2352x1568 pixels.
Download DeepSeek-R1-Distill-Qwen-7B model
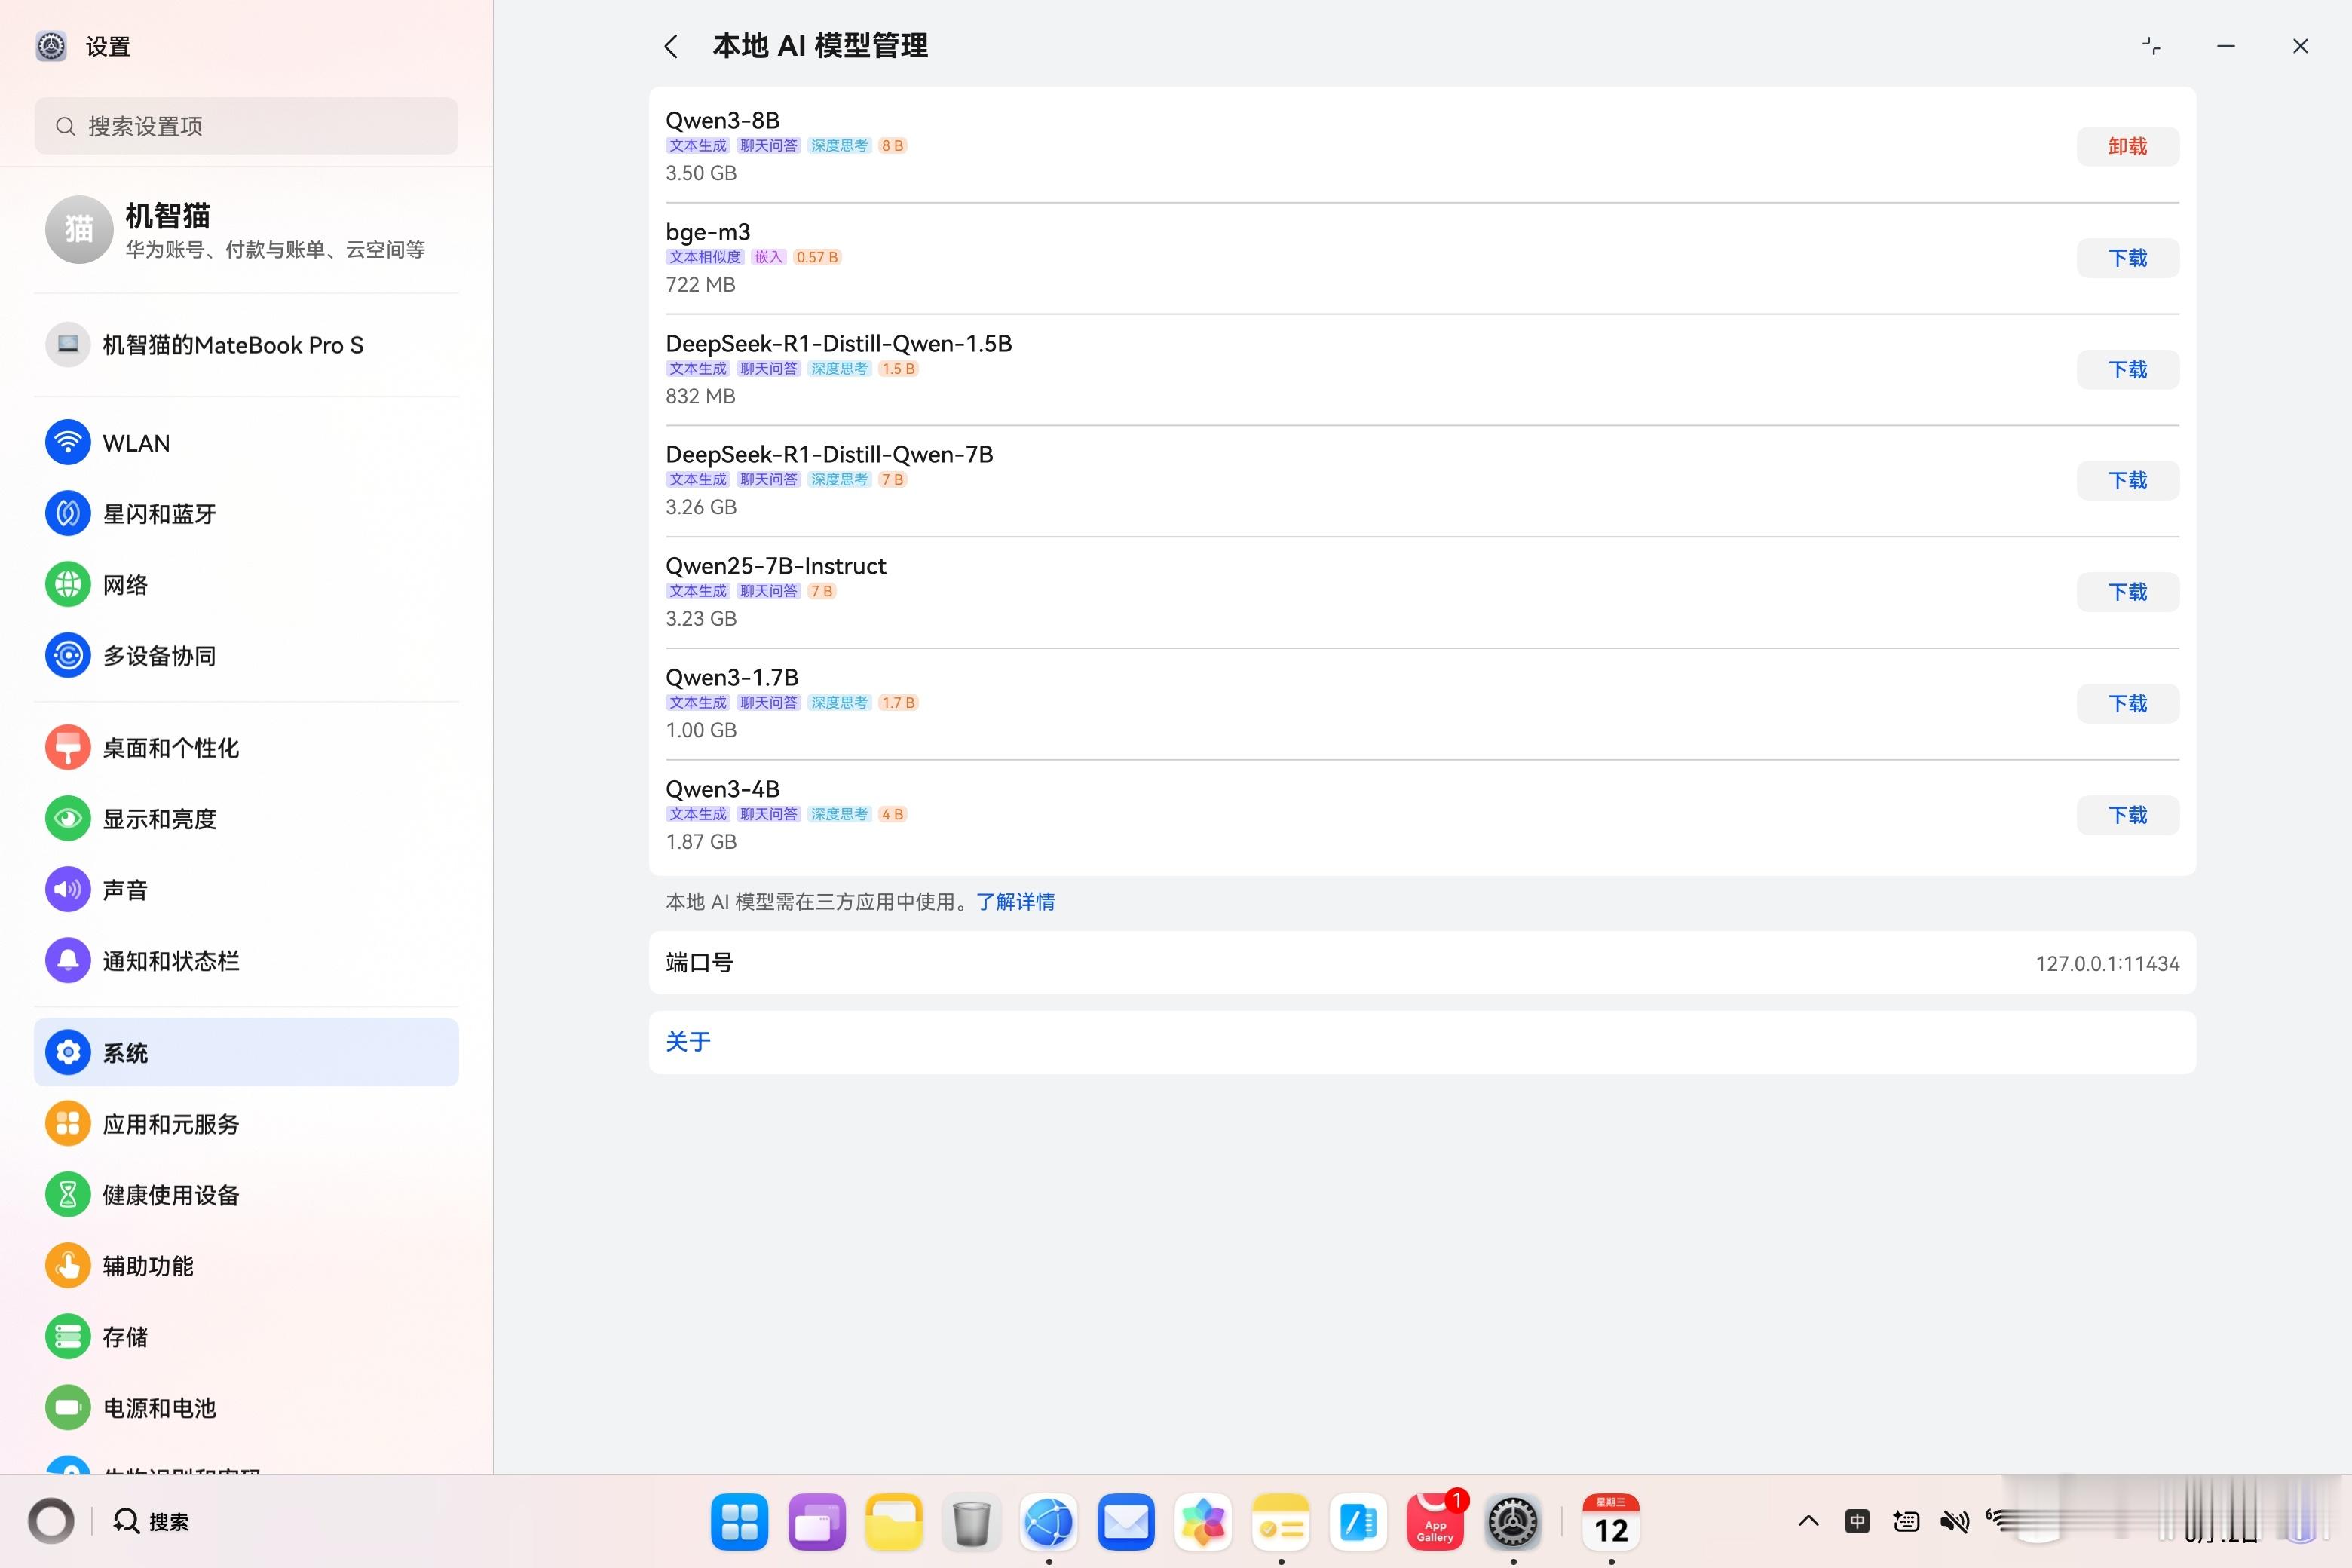click(2127, 480)
